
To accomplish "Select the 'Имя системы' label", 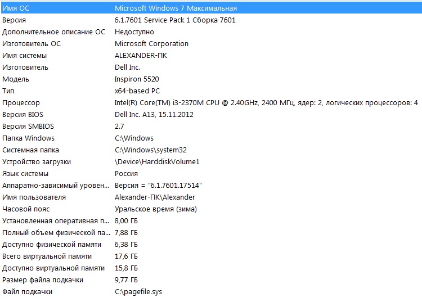I will click(x=25, y=56).
